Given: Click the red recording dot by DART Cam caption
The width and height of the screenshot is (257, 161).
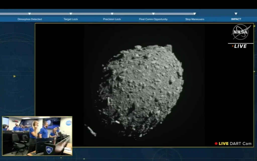Looking at the screenshot, I should pyautogui.click(x=216, y=143).
